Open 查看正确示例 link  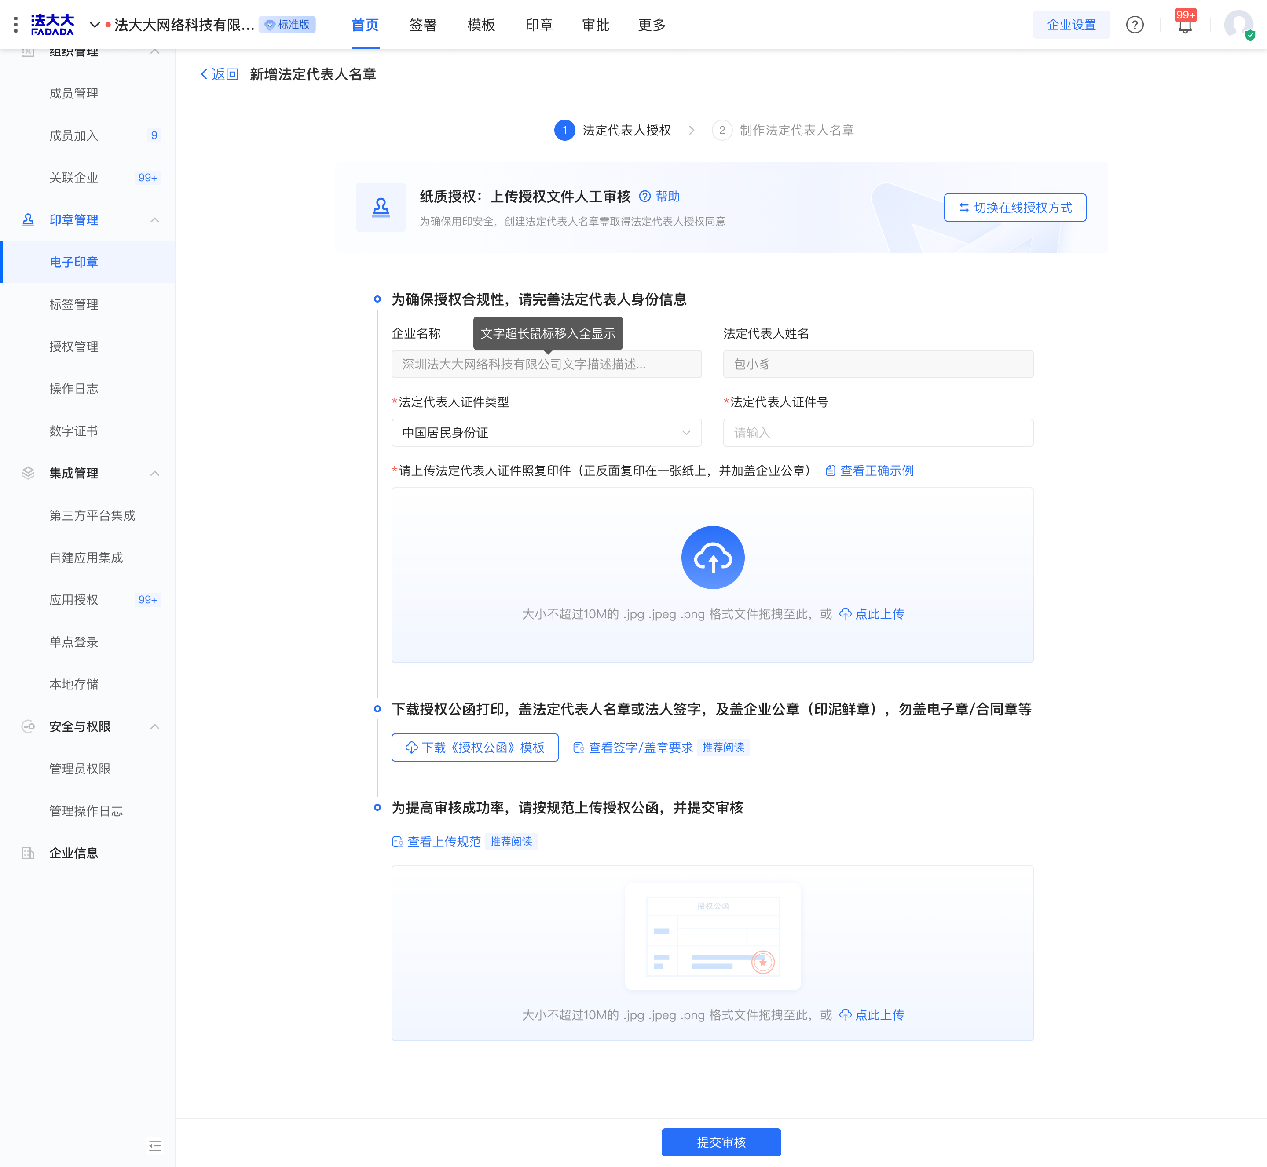click(x=869, y=470)
